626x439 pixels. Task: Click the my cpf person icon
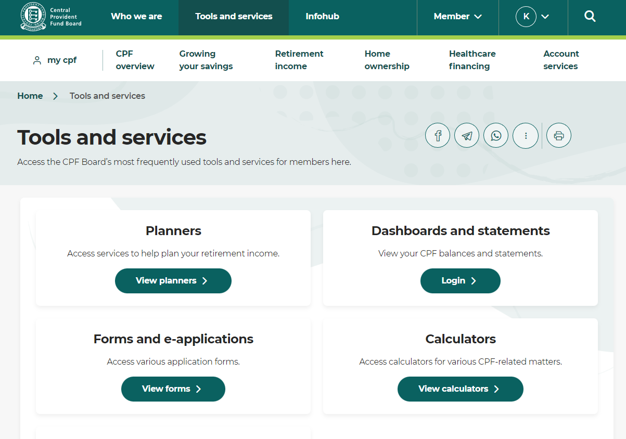pos(37,60)
